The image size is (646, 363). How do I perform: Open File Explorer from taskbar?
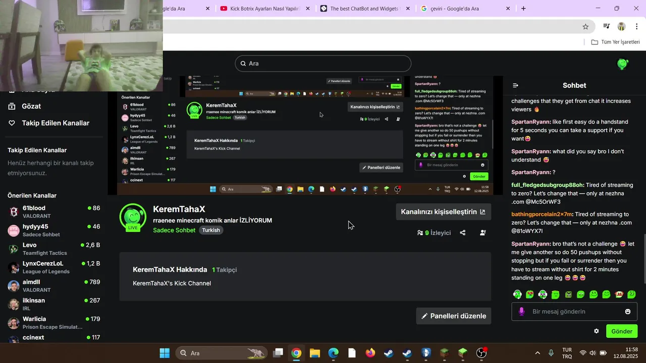(315, 353)
